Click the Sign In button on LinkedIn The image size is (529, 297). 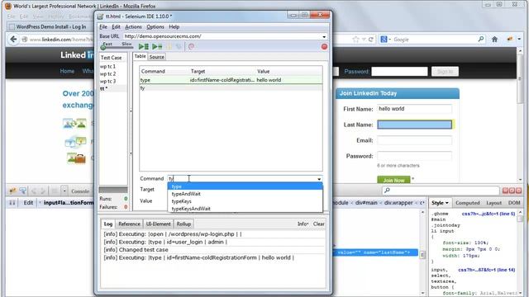click(x=445, y=72)
